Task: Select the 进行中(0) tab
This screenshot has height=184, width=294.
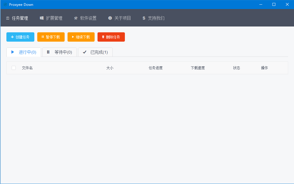Action: [x=24, y=52]
